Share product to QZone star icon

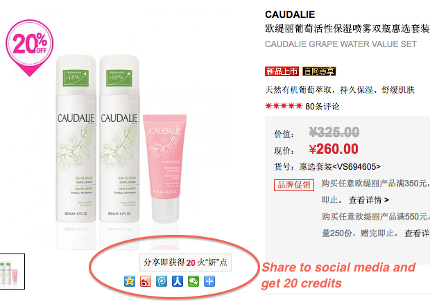coord(130,281)
